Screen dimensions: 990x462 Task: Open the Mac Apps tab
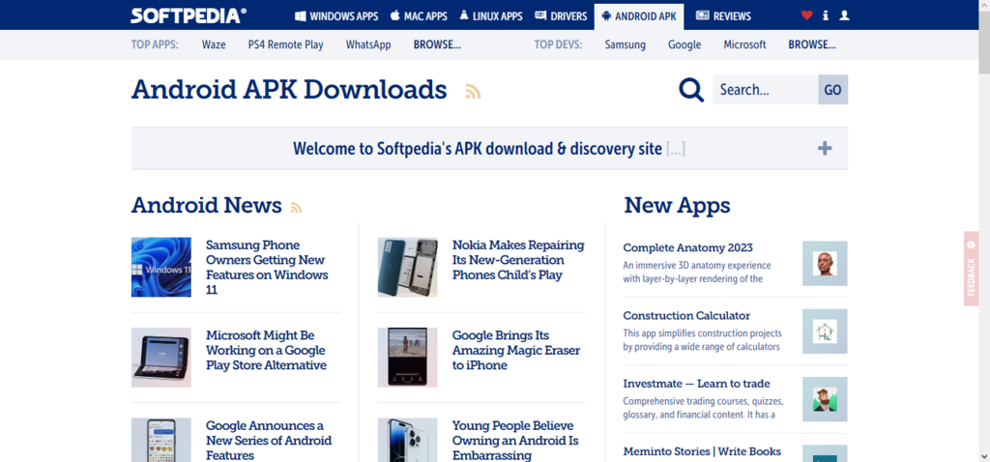tap(419, 15)
